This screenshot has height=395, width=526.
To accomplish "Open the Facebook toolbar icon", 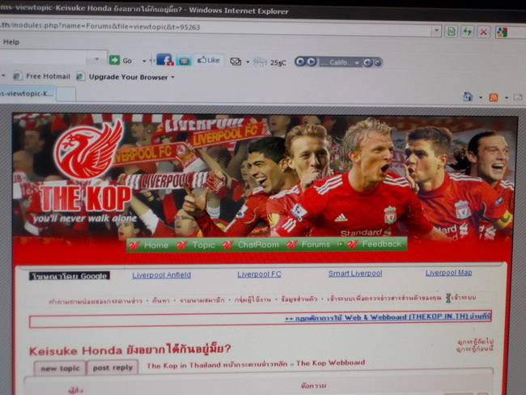I will (x=164, y=60).
